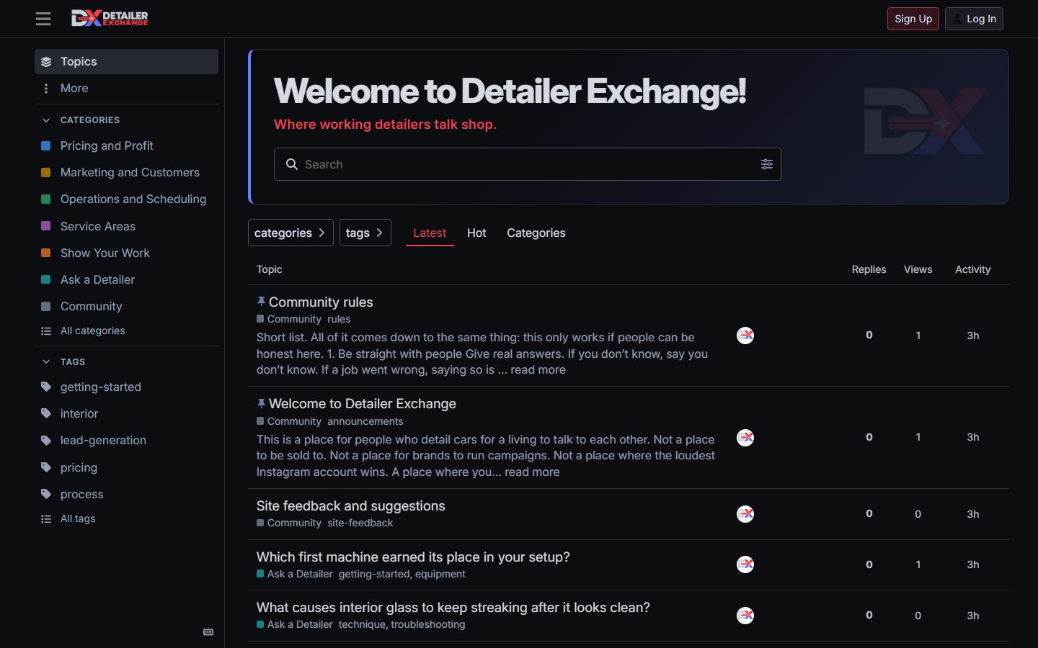Click the lead-generation tag icon
1038x648 pixels.
pos(46,440)
